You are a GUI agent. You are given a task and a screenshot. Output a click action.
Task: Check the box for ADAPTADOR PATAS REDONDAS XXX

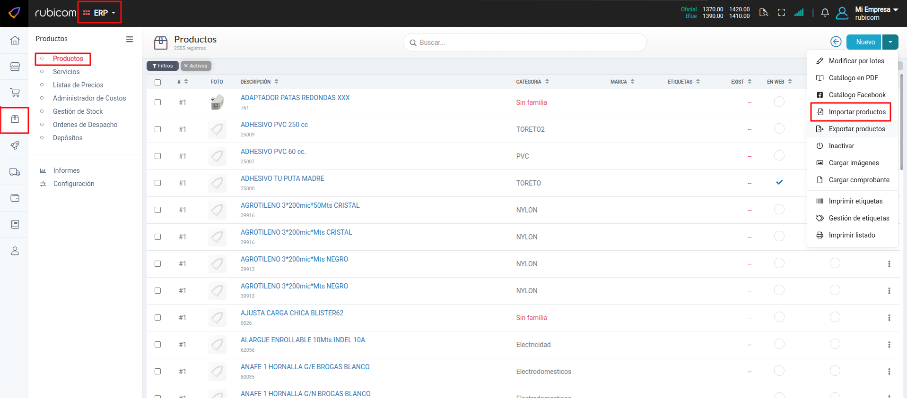(x=157, y=102)
